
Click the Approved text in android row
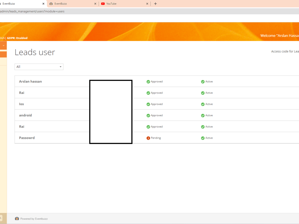[157, 115]
